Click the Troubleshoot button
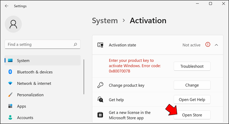Viewport: 229px width, 124px height. point(192,66)
